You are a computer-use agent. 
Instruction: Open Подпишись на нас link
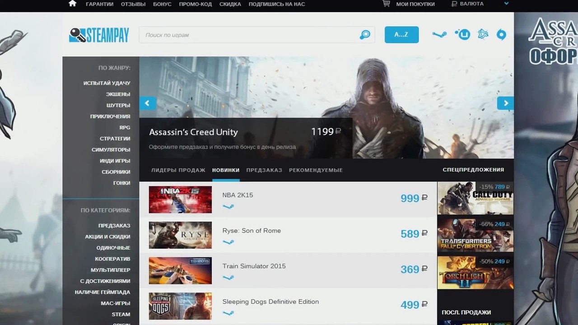pos(277,4)
